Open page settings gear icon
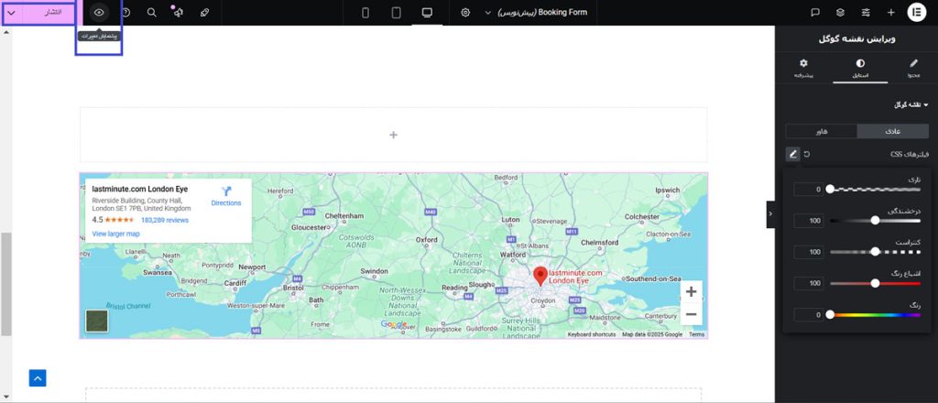 coord(465,13)
